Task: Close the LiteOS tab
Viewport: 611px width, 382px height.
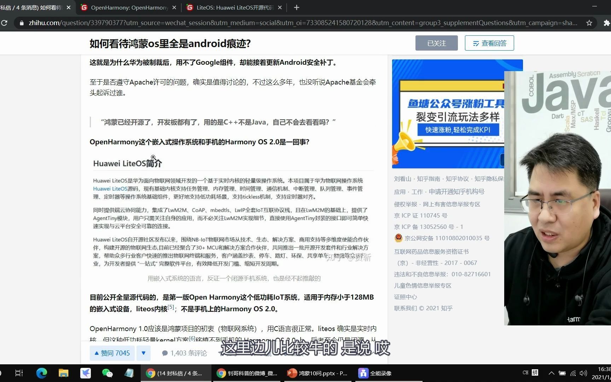Action: [280, 7]
